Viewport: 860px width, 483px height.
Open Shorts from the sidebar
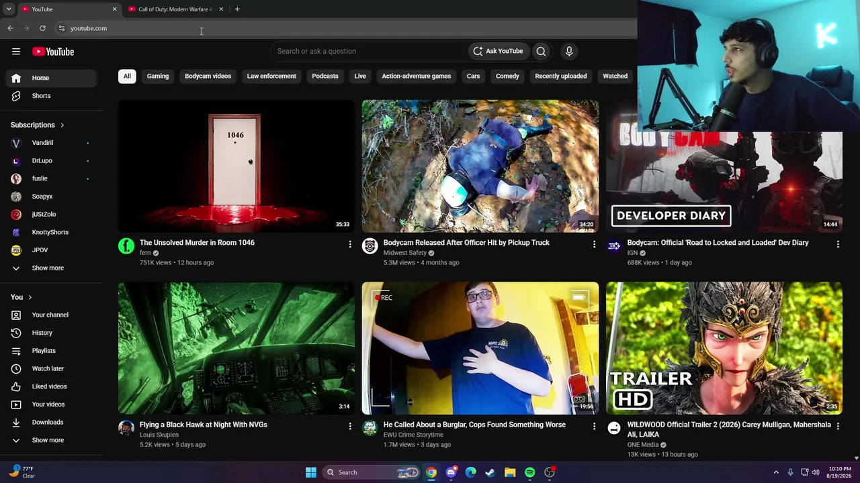tap(52, 96)
